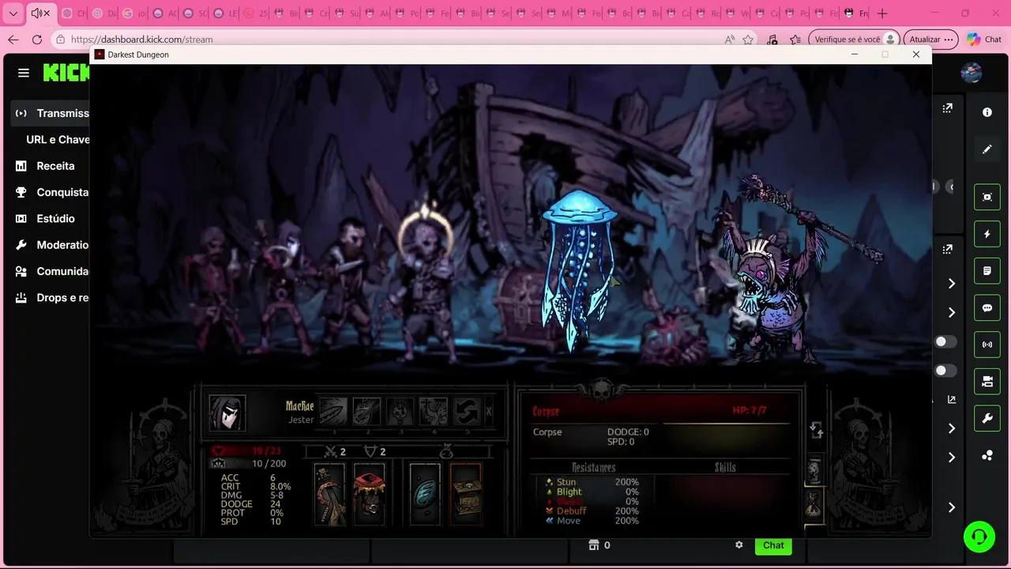
Task: Click the screen capture frame icon
Action: coord(987,197)
